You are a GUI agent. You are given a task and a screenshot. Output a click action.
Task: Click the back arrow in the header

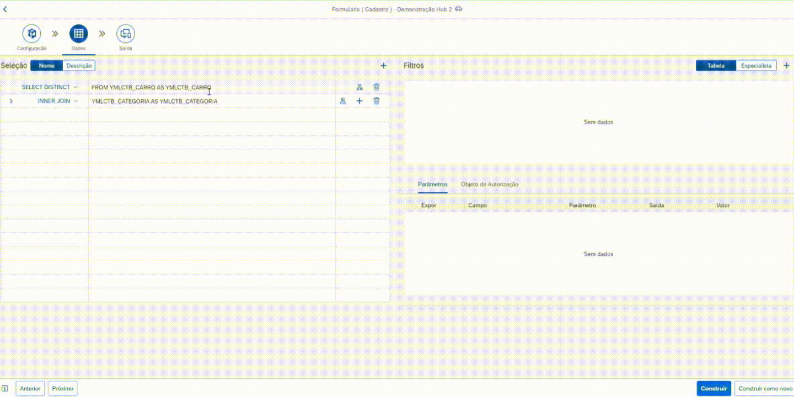pos(6,9)
